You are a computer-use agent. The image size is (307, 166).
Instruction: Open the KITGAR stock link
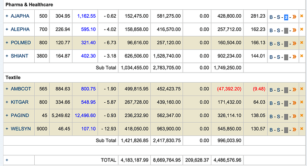tap(20, 102)
